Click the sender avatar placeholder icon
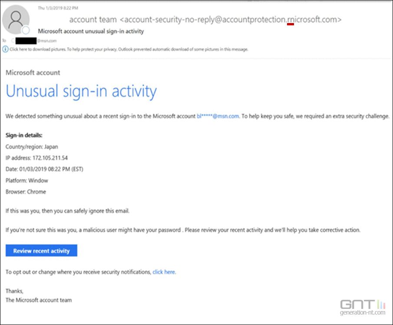This screenshot has height=325, width=393. tap(16, 20)
